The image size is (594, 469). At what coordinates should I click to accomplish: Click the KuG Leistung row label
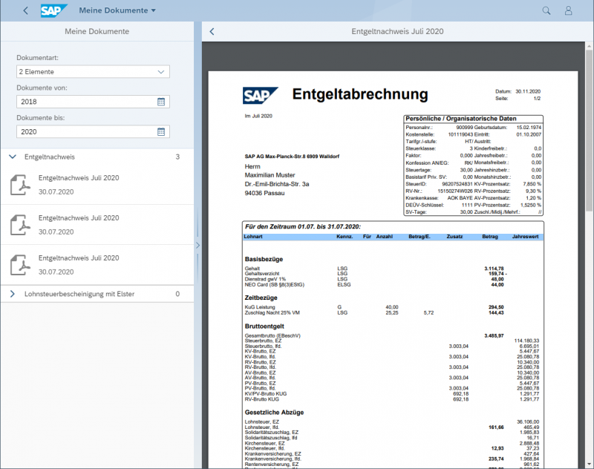point(260,307)
